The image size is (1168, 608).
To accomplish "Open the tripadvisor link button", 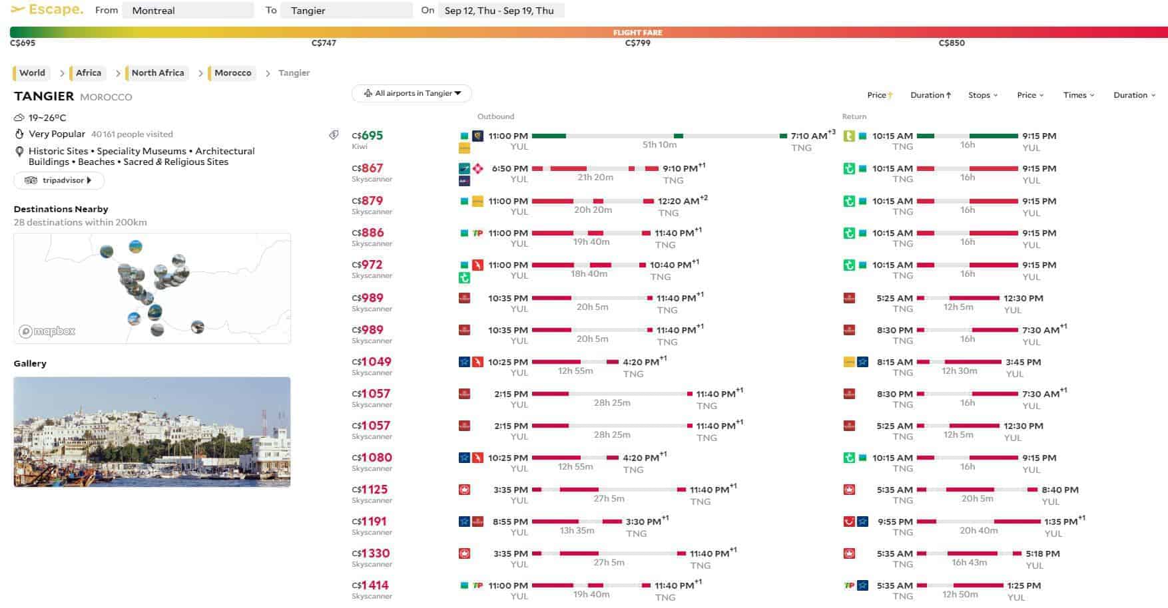I will tap(59, 180).
